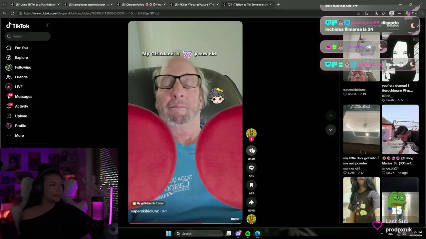Open the Balog Marius video thumbnail
426x239 pixels.
tap(400, 129)
